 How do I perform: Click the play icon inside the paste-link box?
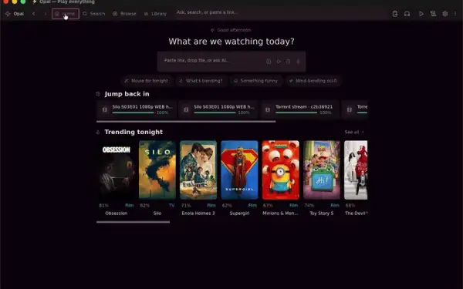point(279,62)
